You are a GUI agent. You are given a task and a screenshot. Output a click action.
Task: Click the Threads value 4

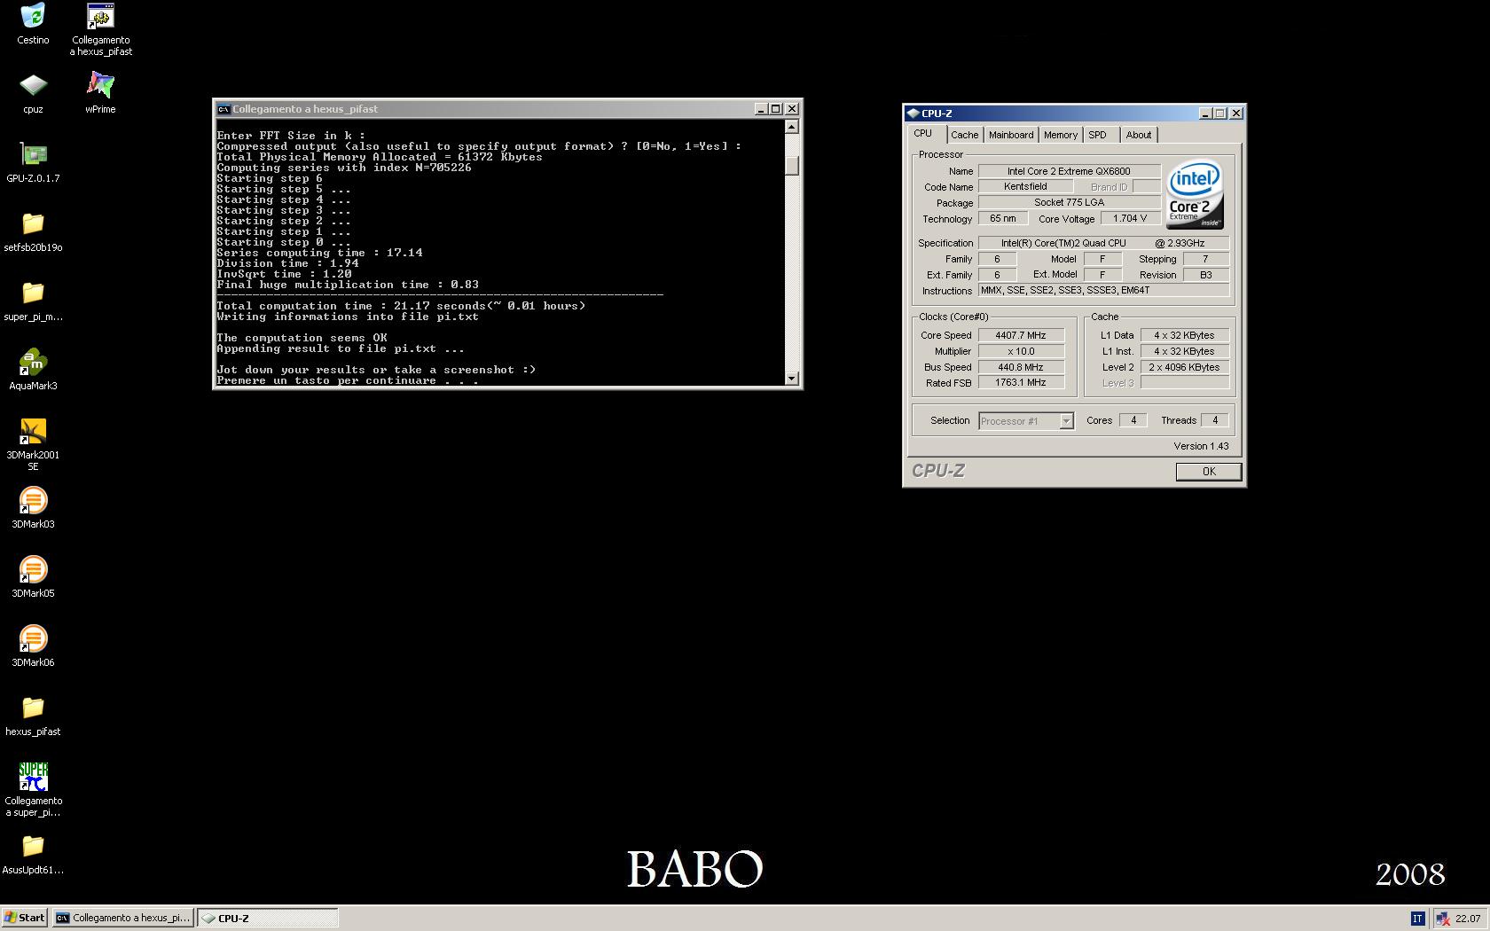1215,421
